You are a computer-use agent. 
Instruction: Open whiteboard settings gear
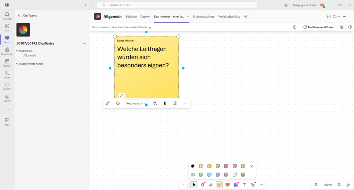coord(350,27)
